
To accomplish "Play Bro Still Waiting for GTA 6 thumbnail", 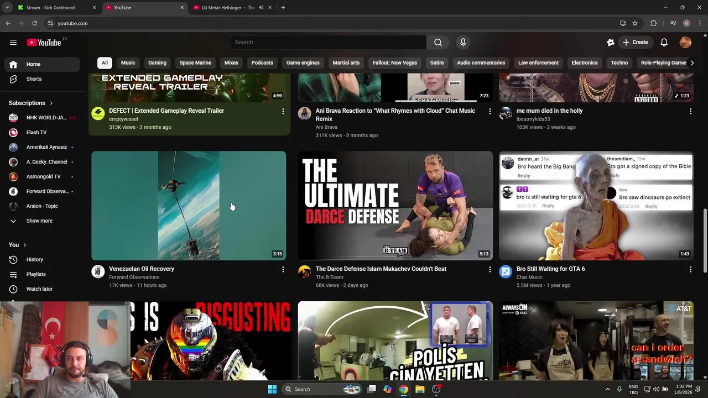I will pyautogui.click(x=596, y=206).
